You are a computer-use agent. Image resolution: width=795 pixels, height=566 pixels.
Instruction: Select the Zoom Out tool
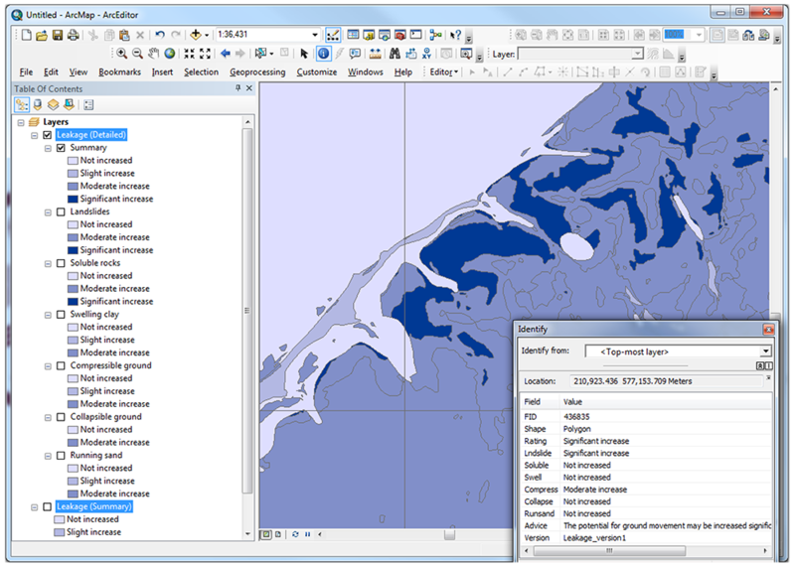(137, 54)
